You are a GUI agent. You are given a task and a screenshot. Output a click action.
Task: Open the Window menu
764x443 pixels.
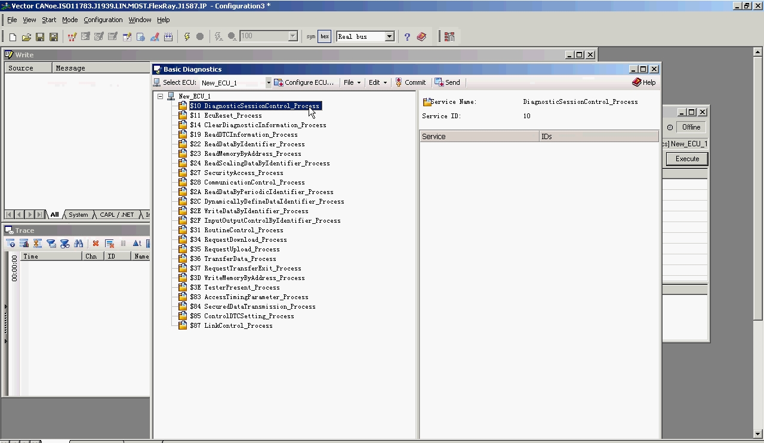[140, 20]
